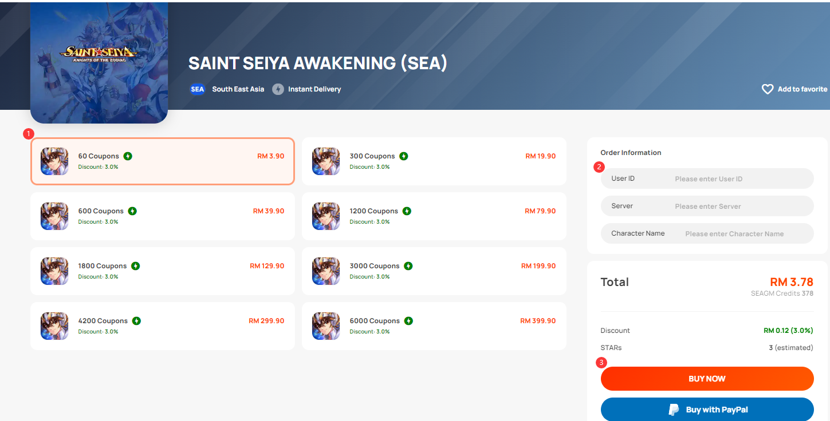The image size is (830, 421).
Task: Click the PayPal logo on the blue button
Action: click(674, 409)
